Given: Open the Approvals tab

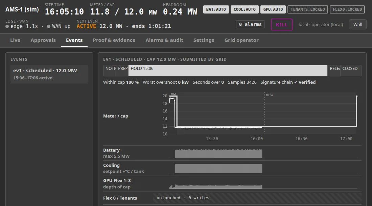Looking at the screenshot, I should coord(43,40).
